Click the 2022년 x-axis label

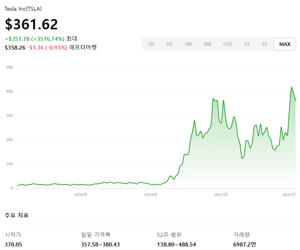[x=221, y=195]
